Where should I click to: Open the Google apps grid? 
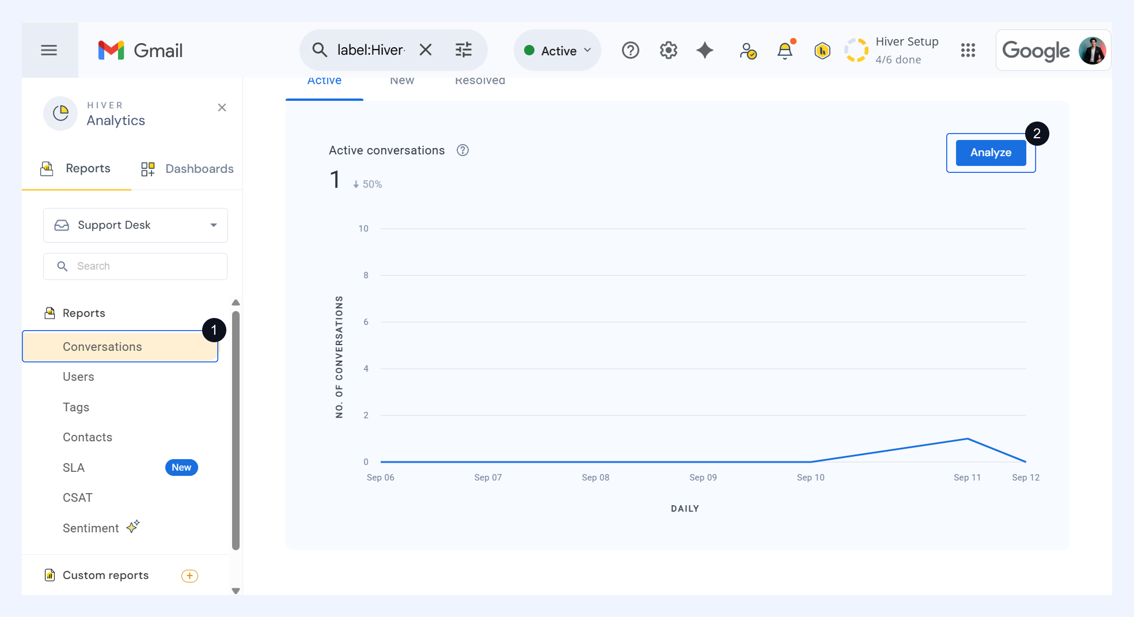(968, 51)
